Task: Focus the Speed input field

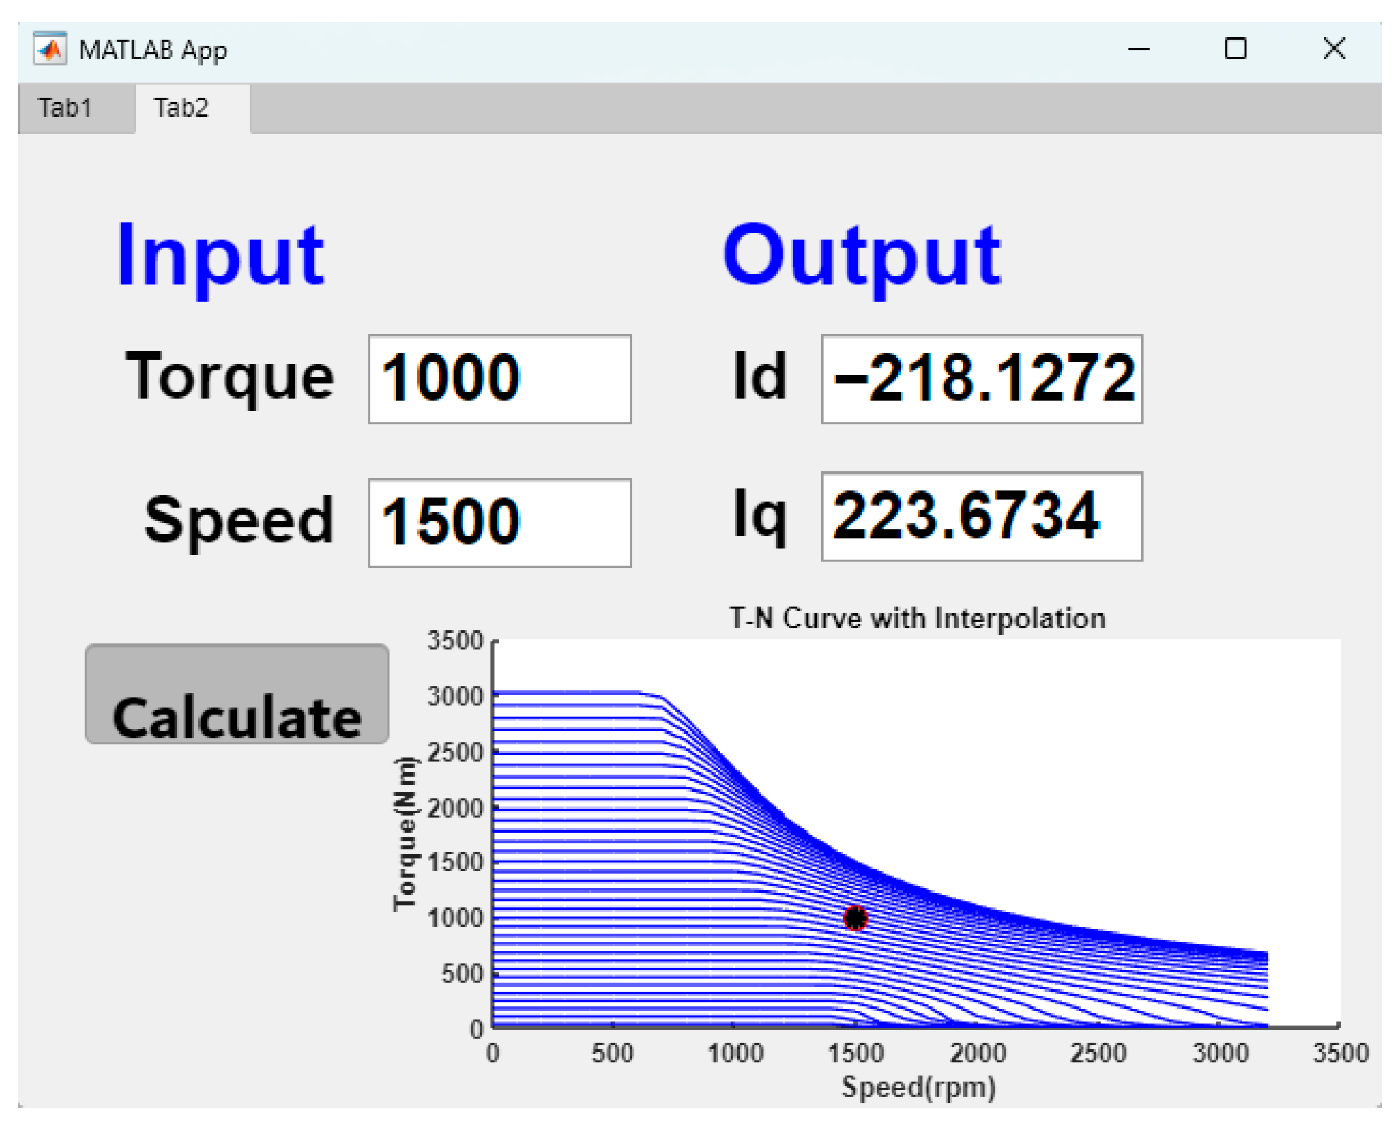Action: pos(499,522)
